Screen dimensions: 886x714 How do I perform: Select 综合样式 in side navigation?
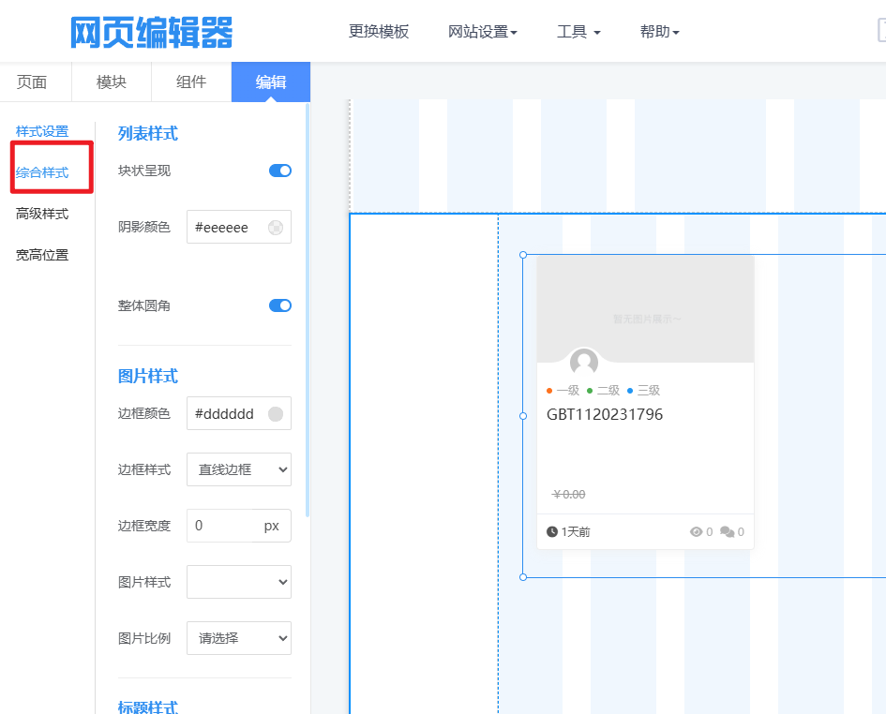42,172
